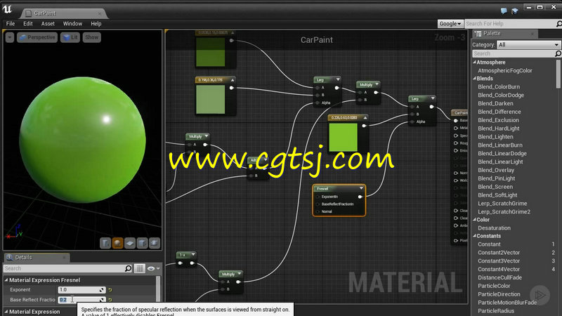Click Fresnel node ExponentIn input pin
The height and width of the screenshot is (316, 562).
[318, 197]
